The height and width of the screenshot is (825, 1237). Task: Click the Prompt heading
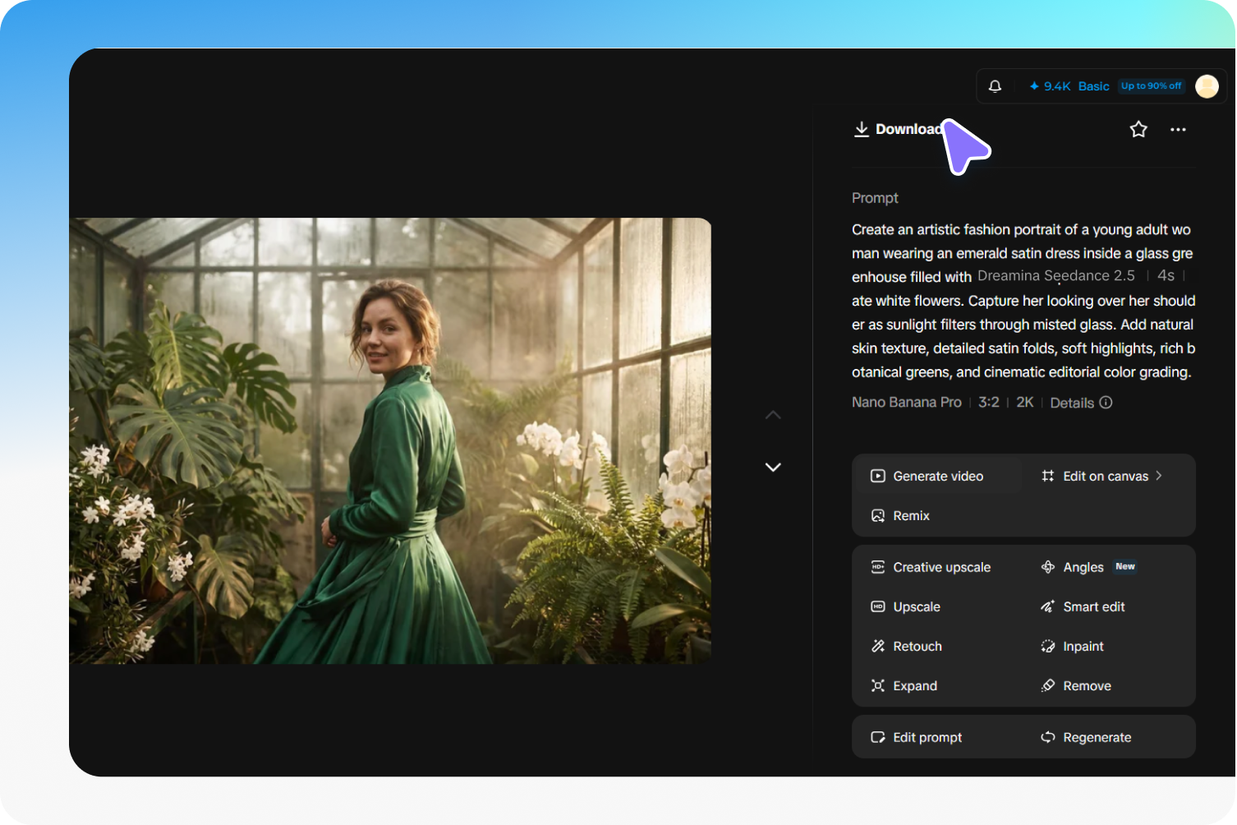[875, 198]
